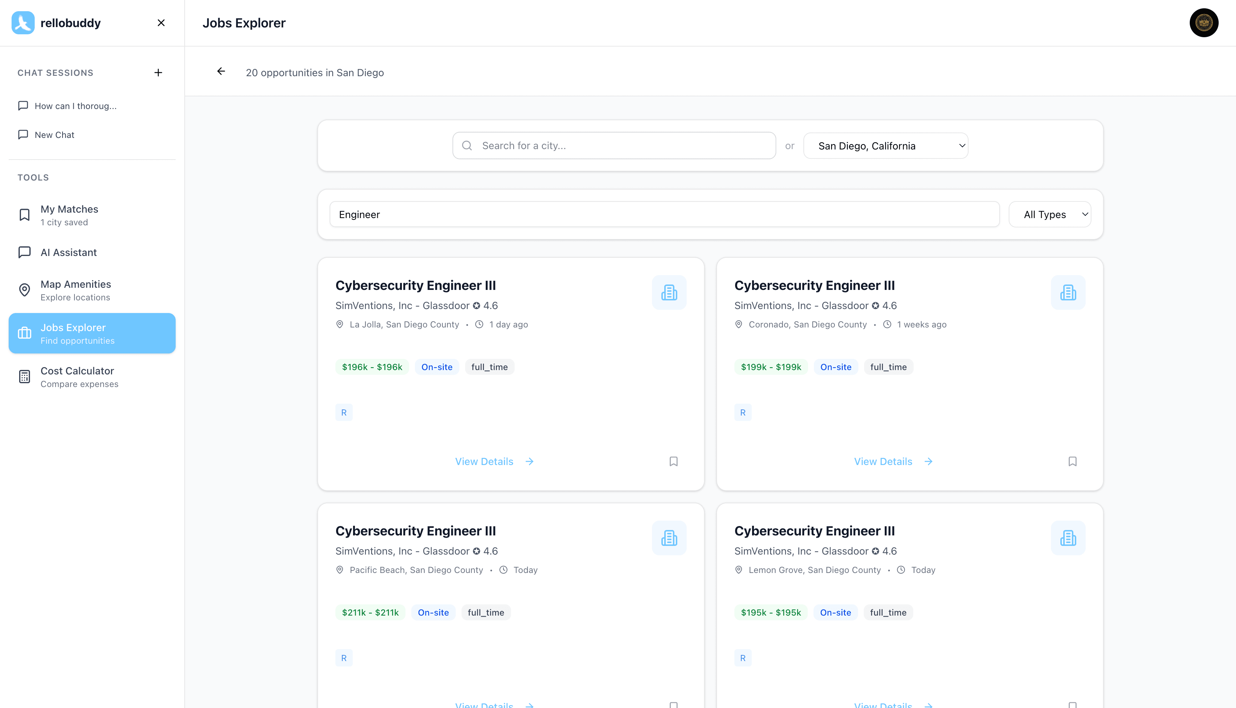
Task: Click company building icon on La Jolla job
Action: point(669,292)
